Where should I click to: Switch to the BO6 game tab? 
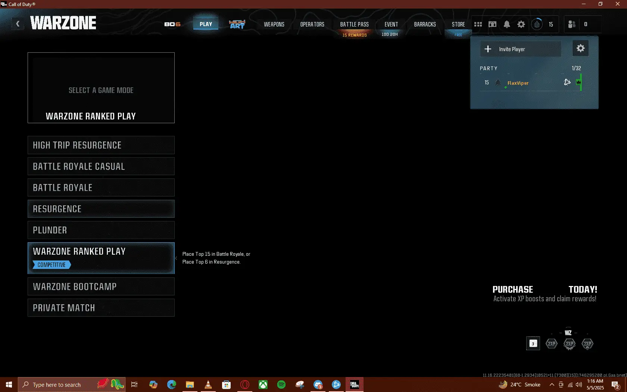[x=172, y=24]
